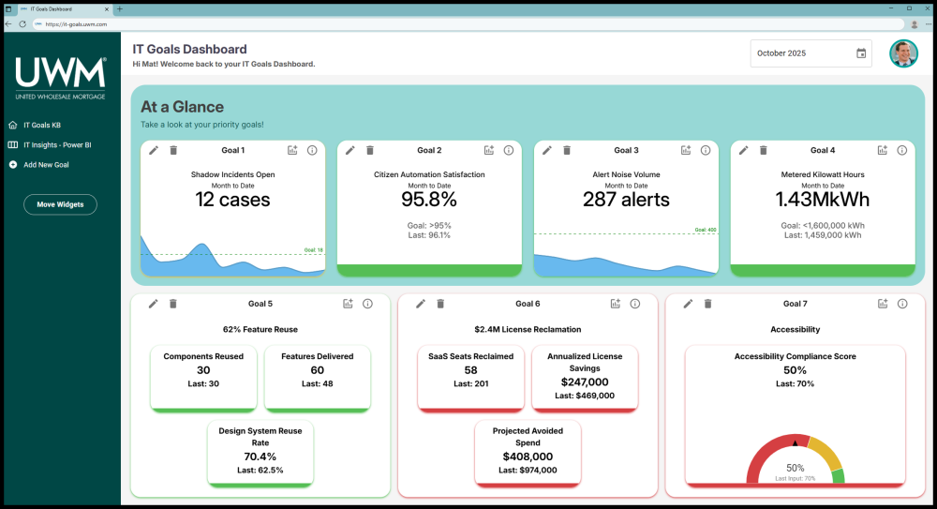Viewport: 937px width, 509px height.
Task: Edit Goal 2 with the pencil icon
Action: click(x=350, y=150)
